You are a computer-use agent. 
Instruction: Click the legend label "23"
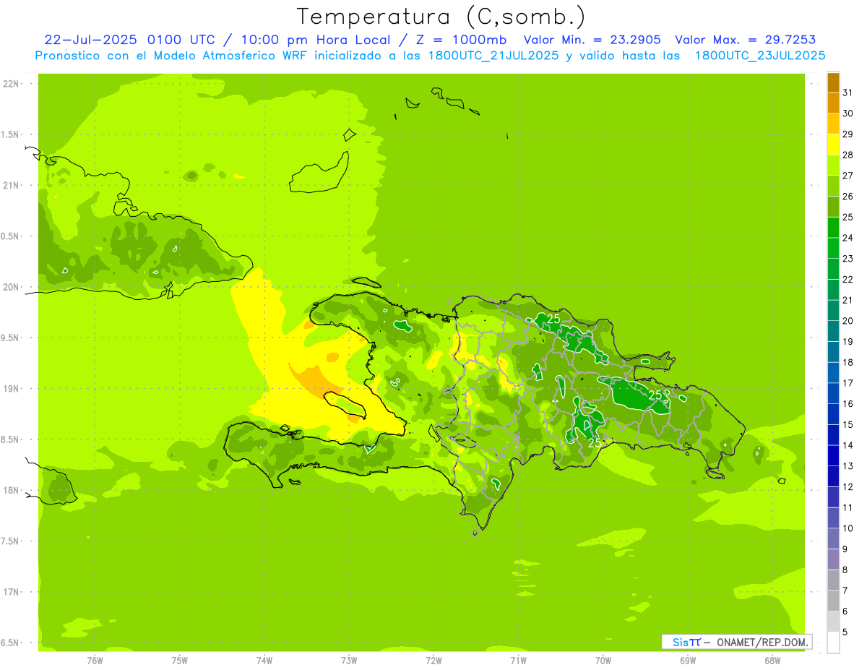[x=847, y=259]
